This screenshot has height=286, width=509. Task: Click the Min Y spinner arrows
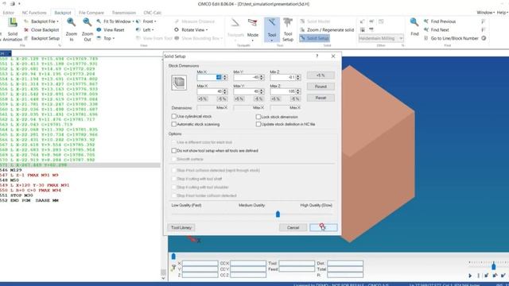262,77
